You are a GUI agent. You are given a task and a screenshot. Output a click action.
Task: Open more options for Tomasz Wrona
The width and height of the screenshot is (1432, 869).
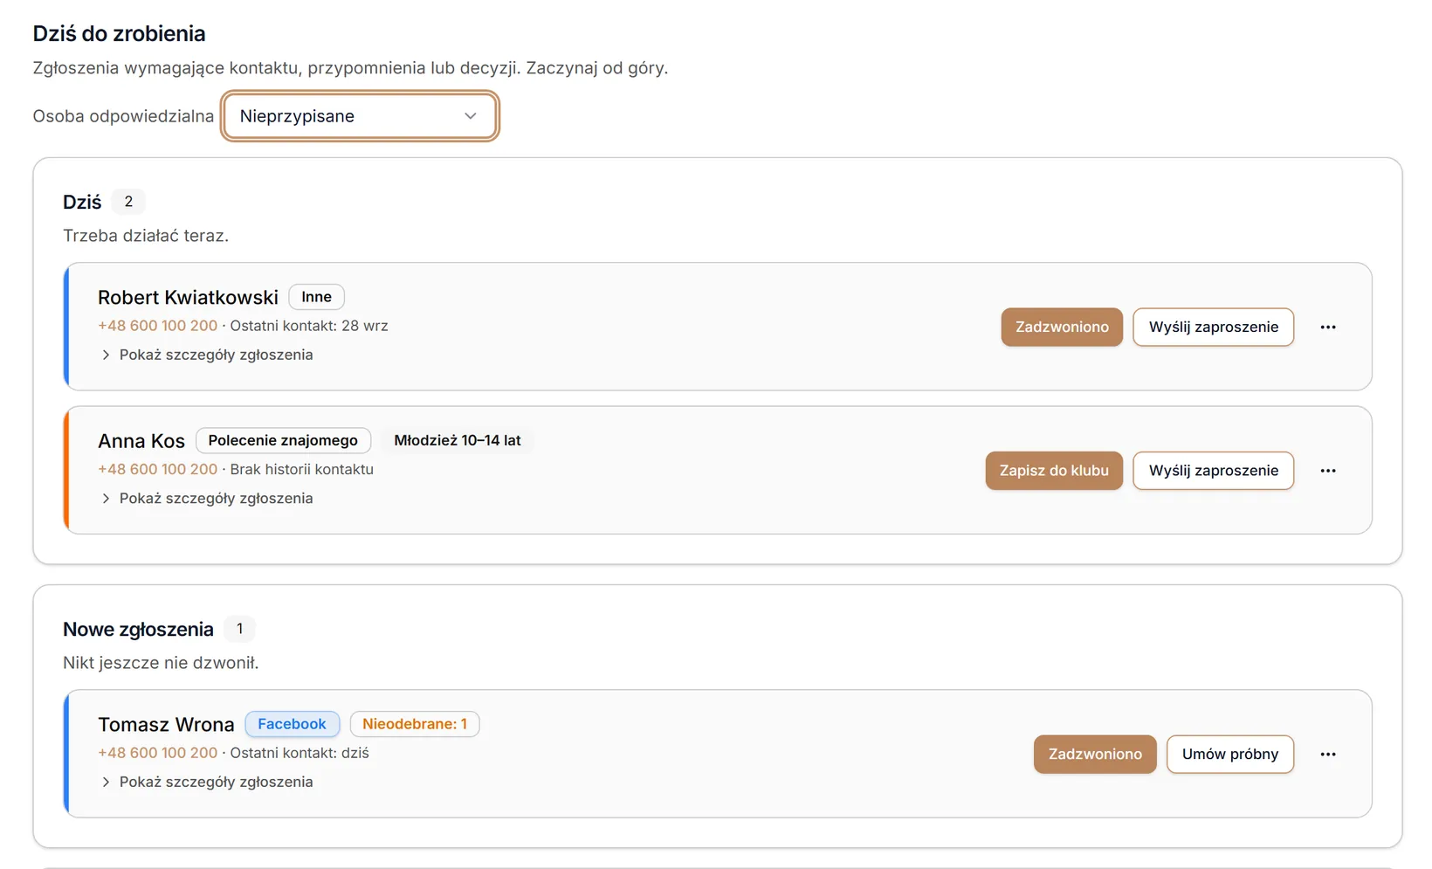(x=1327, y=755)
